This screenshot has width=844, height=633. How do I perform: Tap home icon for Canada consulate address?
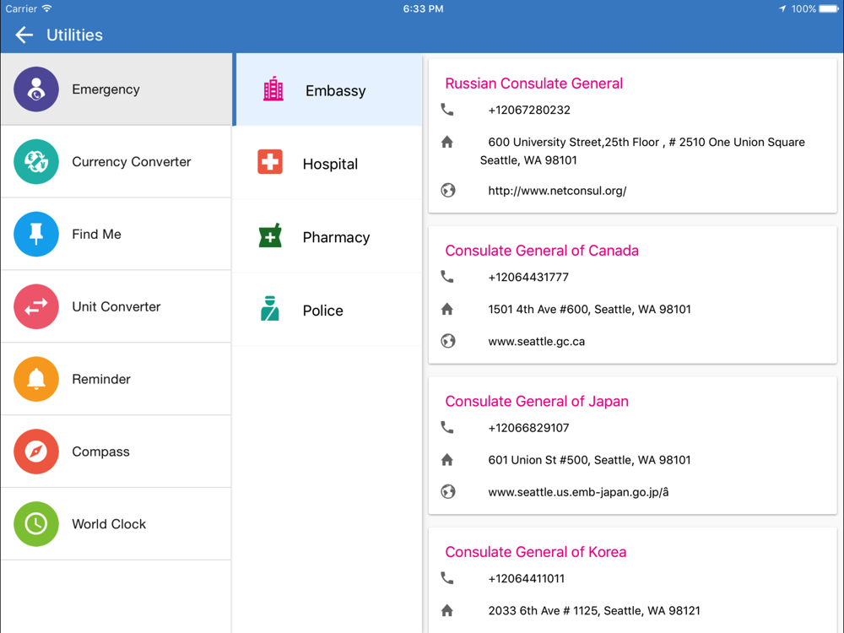pos(447,309)
